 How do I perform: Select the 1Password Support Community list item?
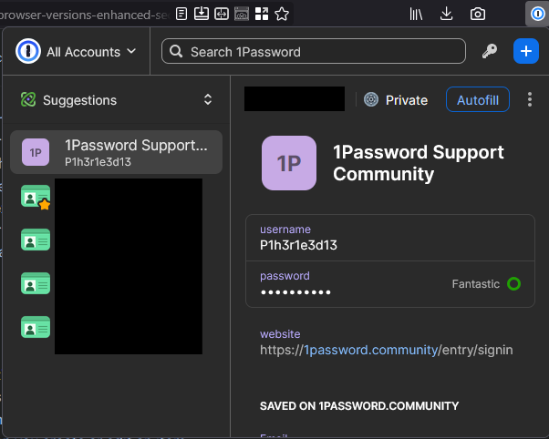click(117, 152)
